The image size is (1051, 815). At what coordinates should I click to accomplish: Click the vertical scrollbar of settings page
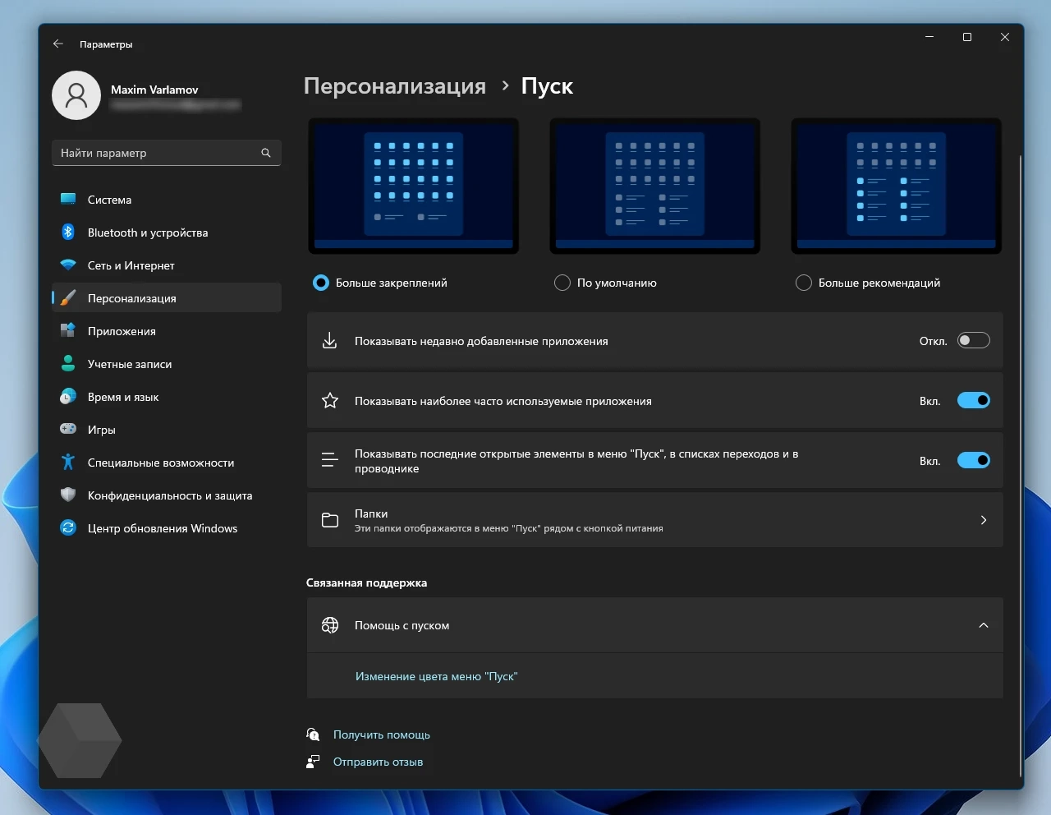[1021, 464]
